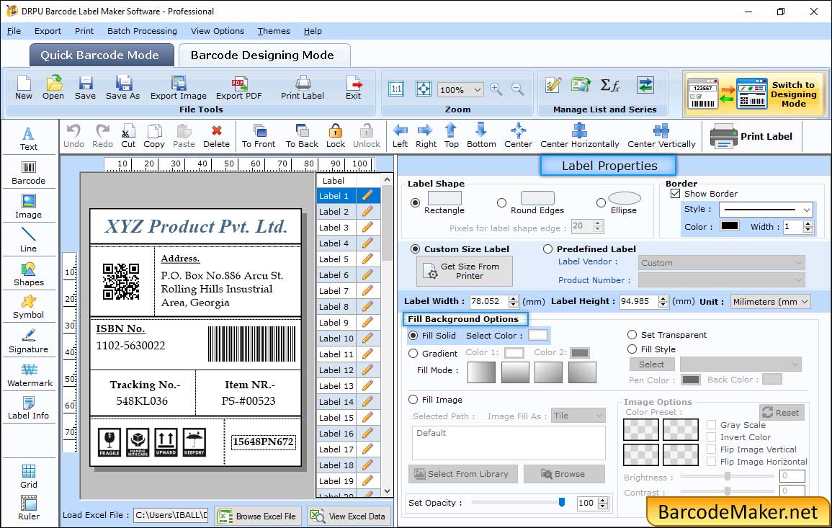Pick the Line drawing tool

click(x=29, y=240)
